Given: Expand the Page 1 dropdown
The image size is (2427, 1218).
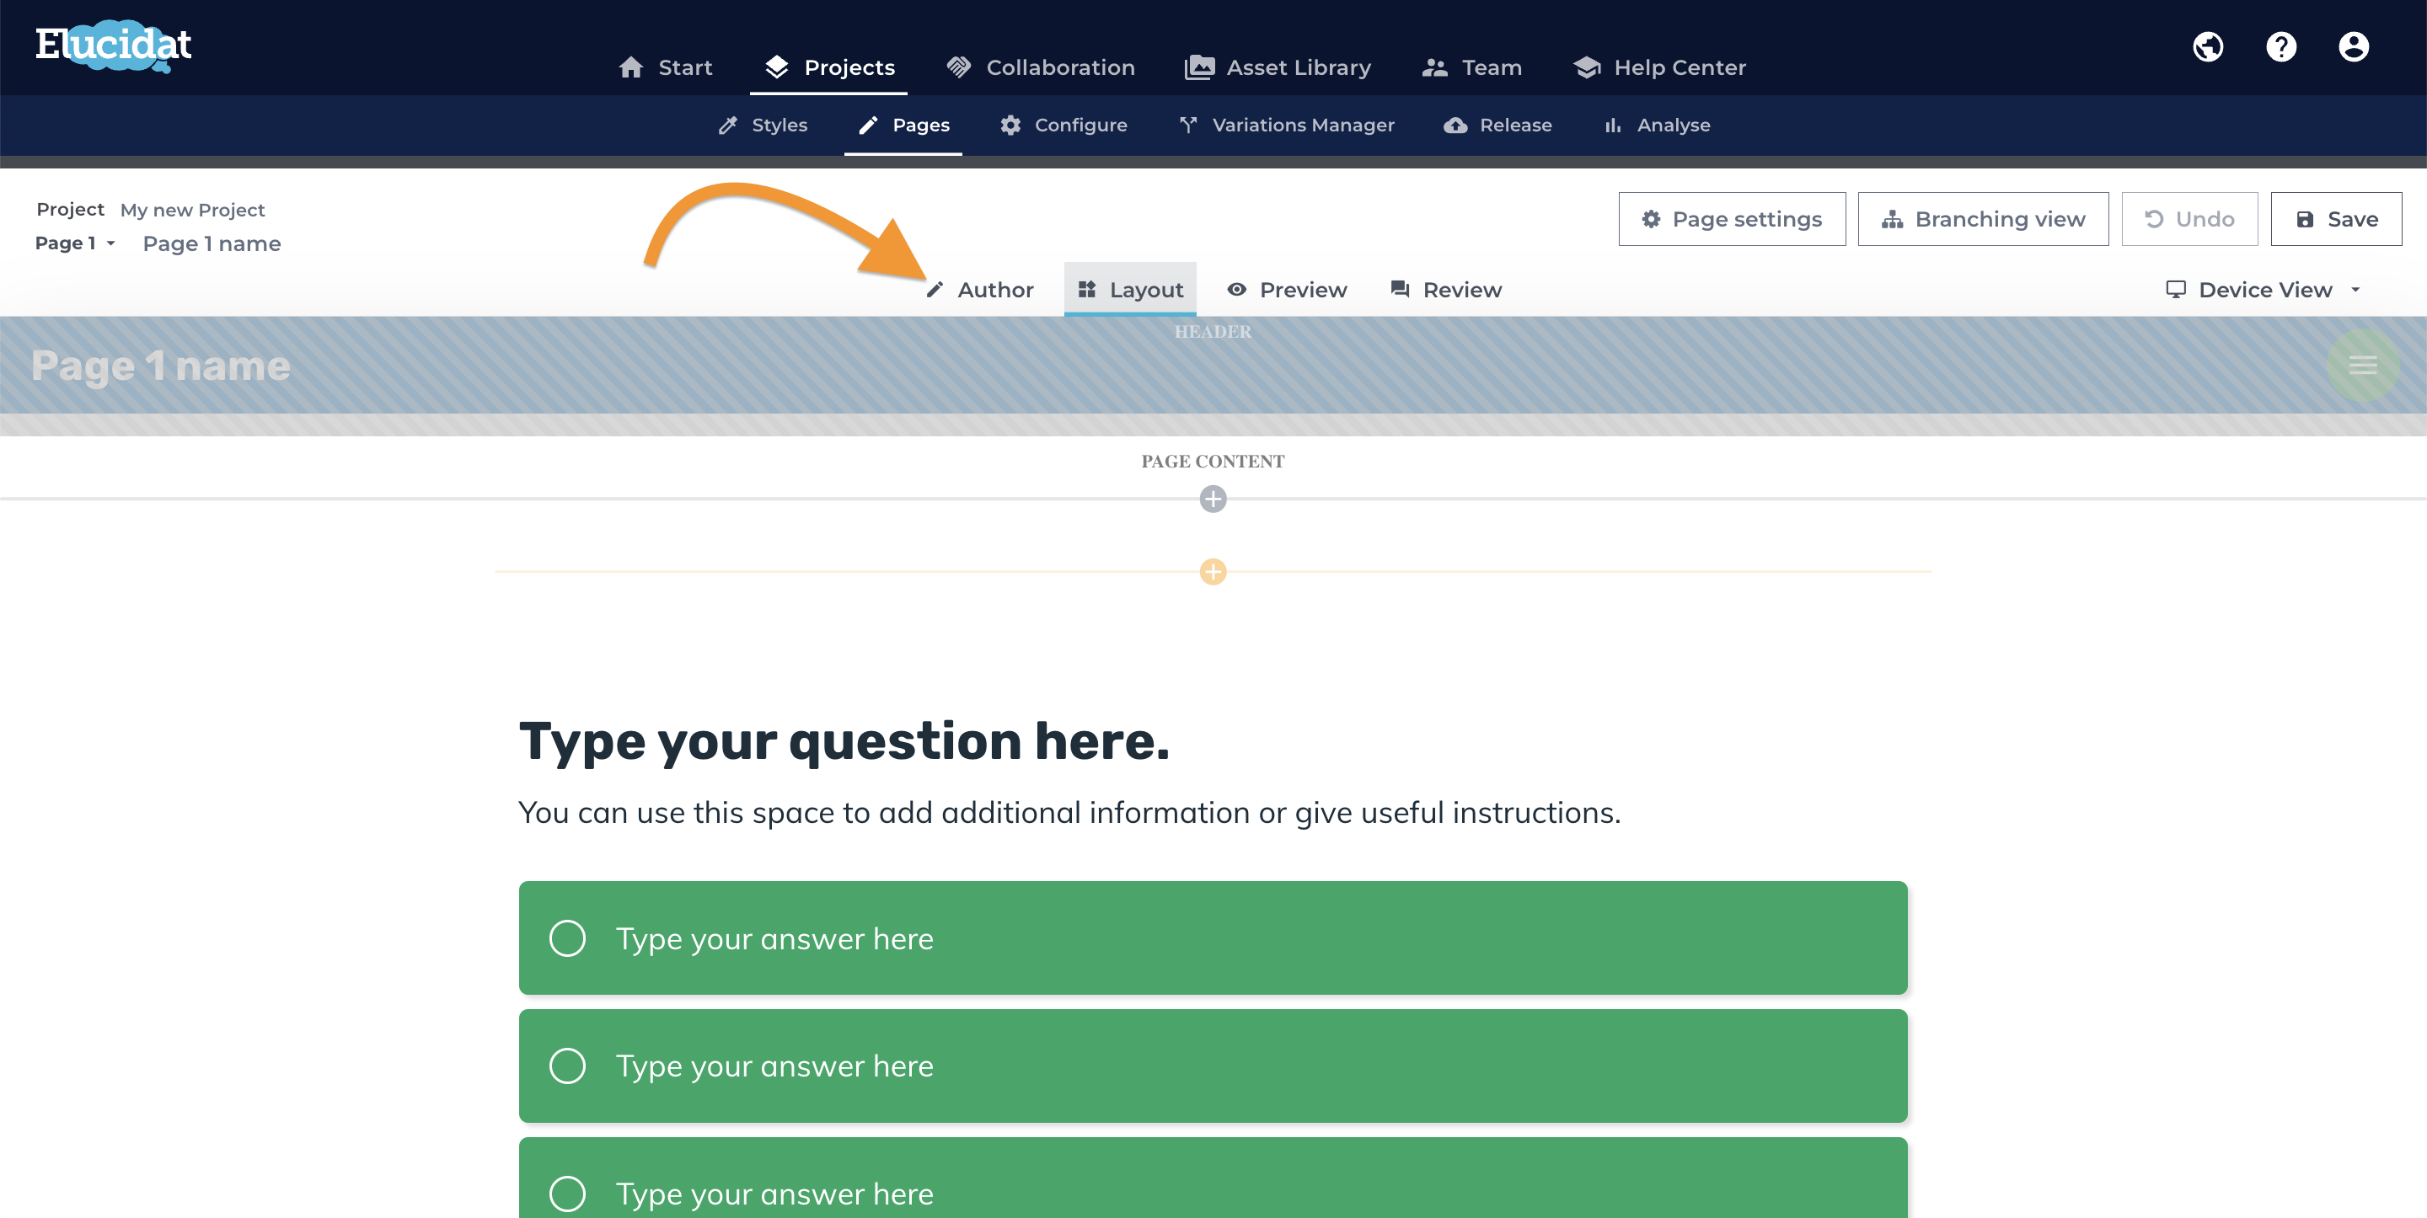Looking at the screenshot, I should [74, 243].
